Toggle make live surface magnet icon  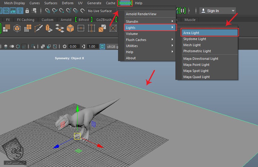pyautogui.click(x=83, y=11)
